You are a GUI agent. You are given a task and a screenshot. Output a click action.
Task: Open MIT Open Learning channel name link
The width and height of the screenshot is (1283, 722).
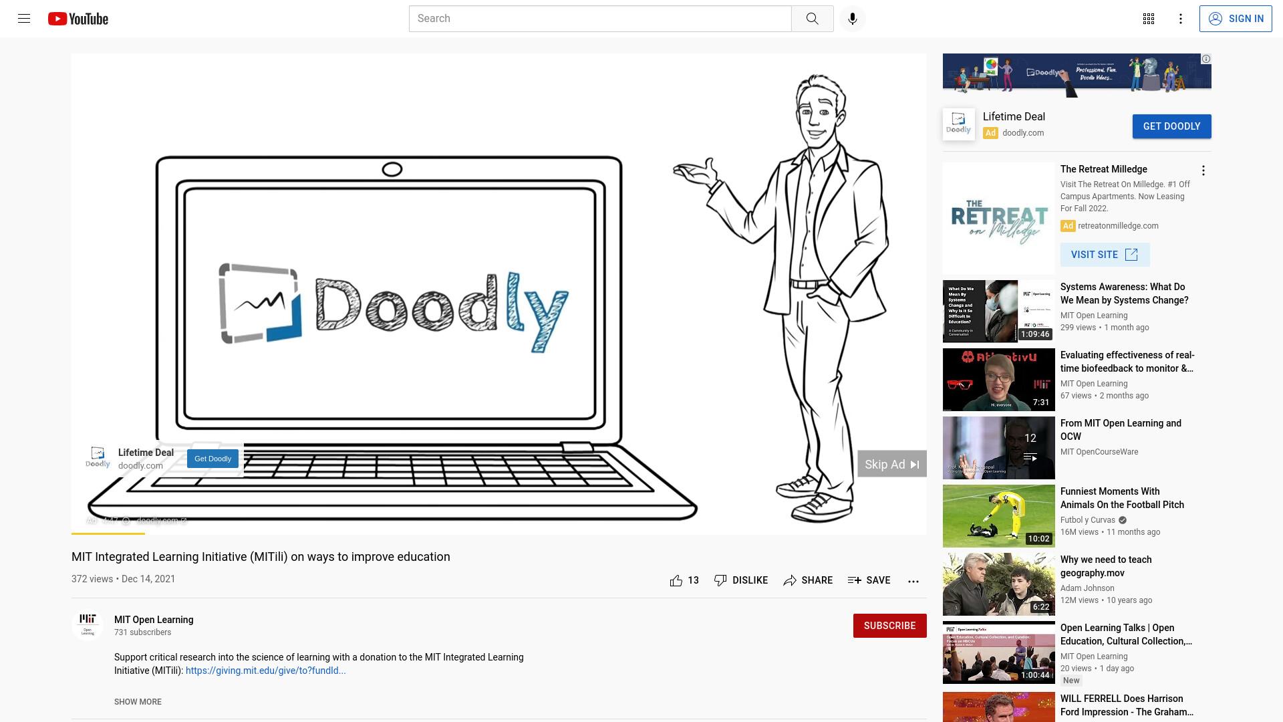tap(154, 620)
